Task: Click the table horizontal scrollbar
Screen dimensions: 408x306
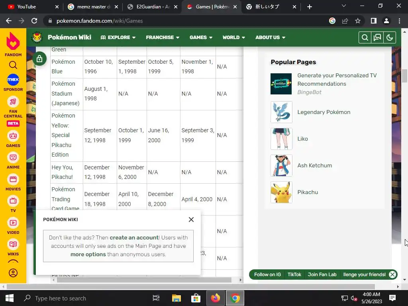Action: pos(144,280)
